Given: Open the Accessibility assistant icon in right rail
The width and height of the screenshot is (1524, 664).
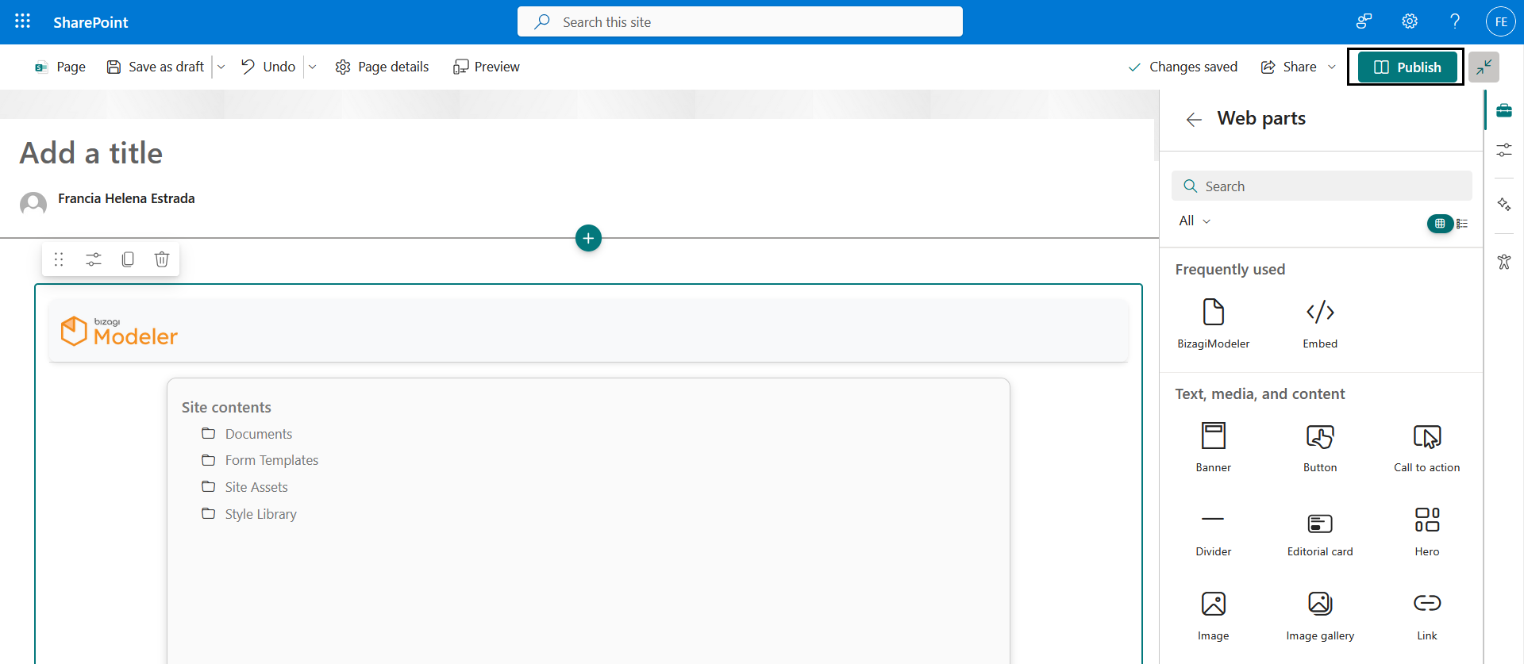Looking at the screenshot, I should 1504,261.
